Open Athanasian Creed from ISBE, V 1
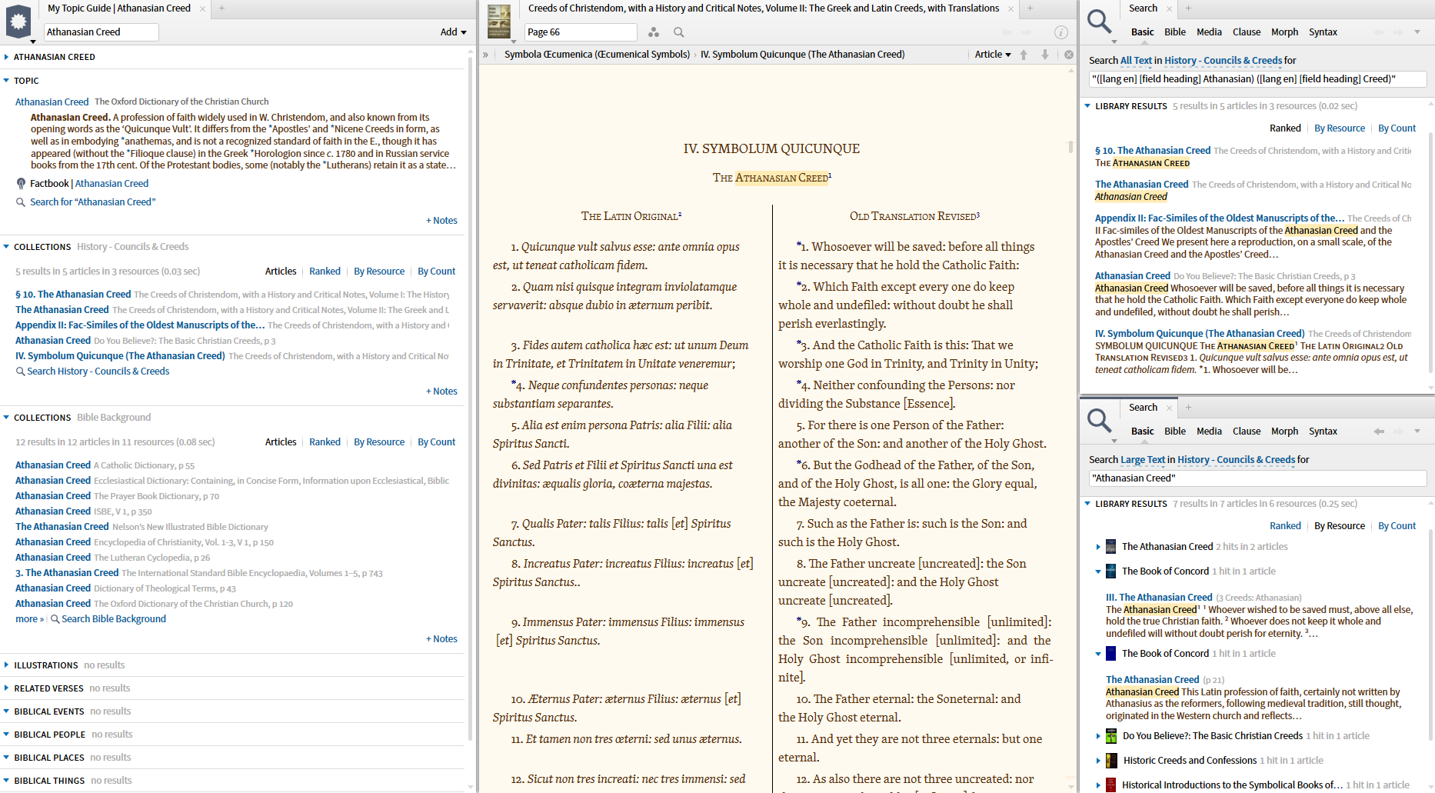This screenshot has width=1435, height=793. point(53,511)
